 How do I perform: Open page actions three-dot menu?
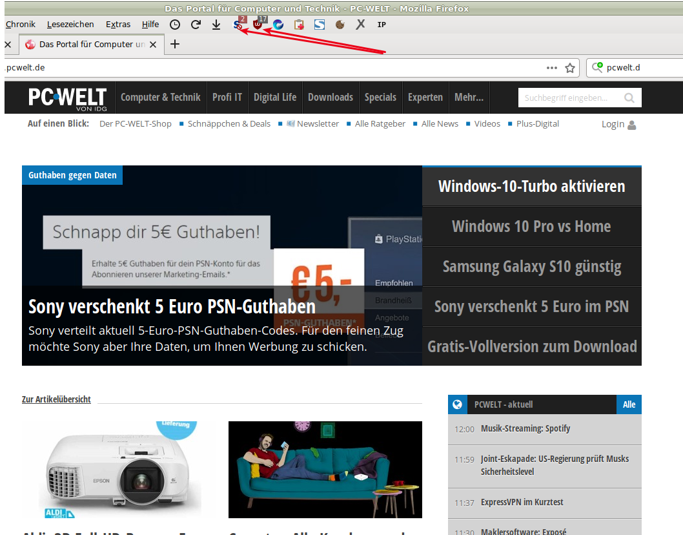point(551,68)
